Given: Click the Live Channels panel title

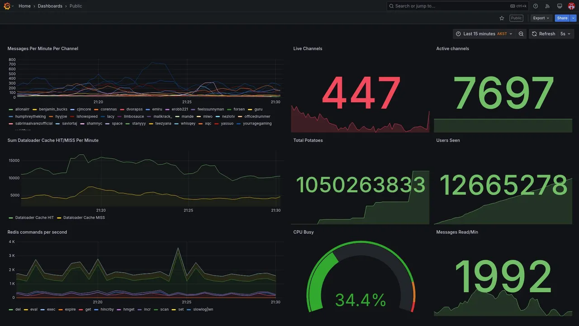Looking at the screenshot, I should pos(308,48).
